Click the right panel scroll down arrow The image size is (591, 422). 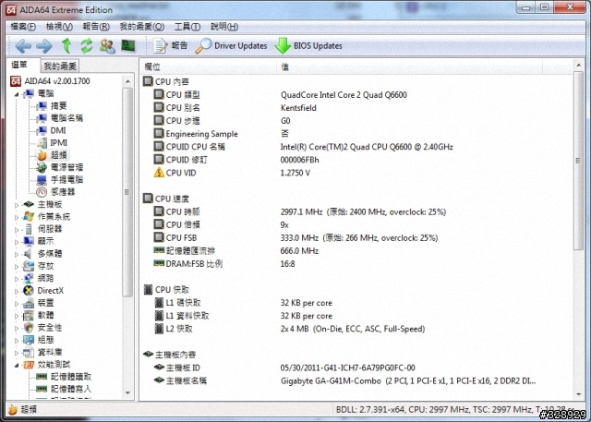pos(579,394)
